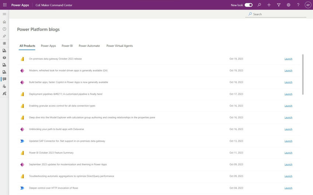Click the Oct 13, 2023 date cell

tap(236, 141)
